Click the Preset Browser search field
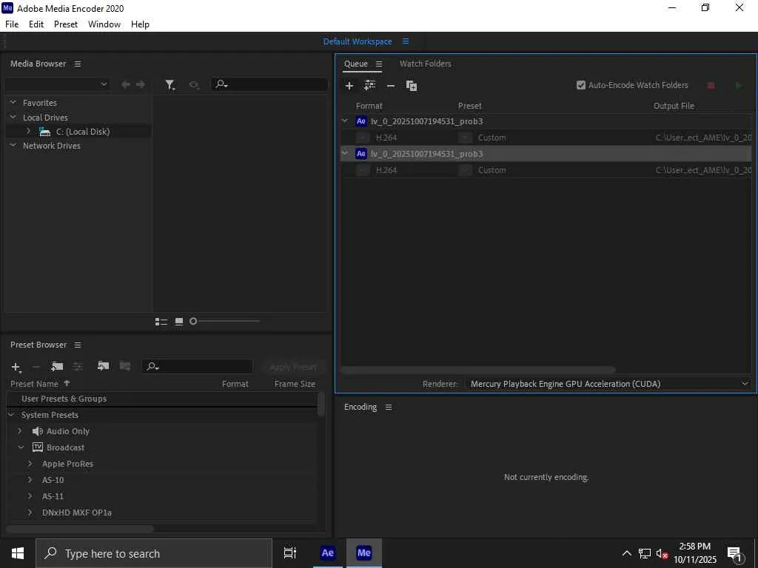Viewport: 758px width, 568px height. click(197, 367)
